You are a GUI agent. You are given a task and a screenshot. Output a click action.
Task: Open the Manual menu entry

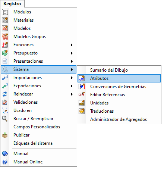pyautogui.click(x=38, y=154)
